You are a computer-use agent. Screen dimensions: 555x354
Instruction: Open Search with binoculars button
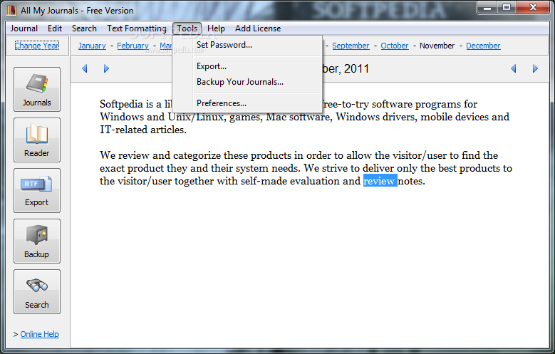tap(37, 292)
